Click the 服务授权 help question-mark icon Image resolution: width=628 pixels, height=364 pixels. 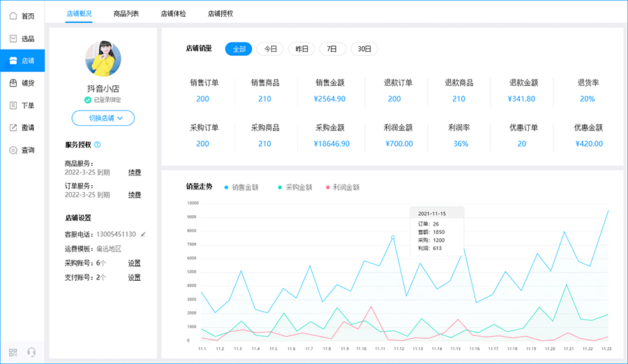(98, 145)
